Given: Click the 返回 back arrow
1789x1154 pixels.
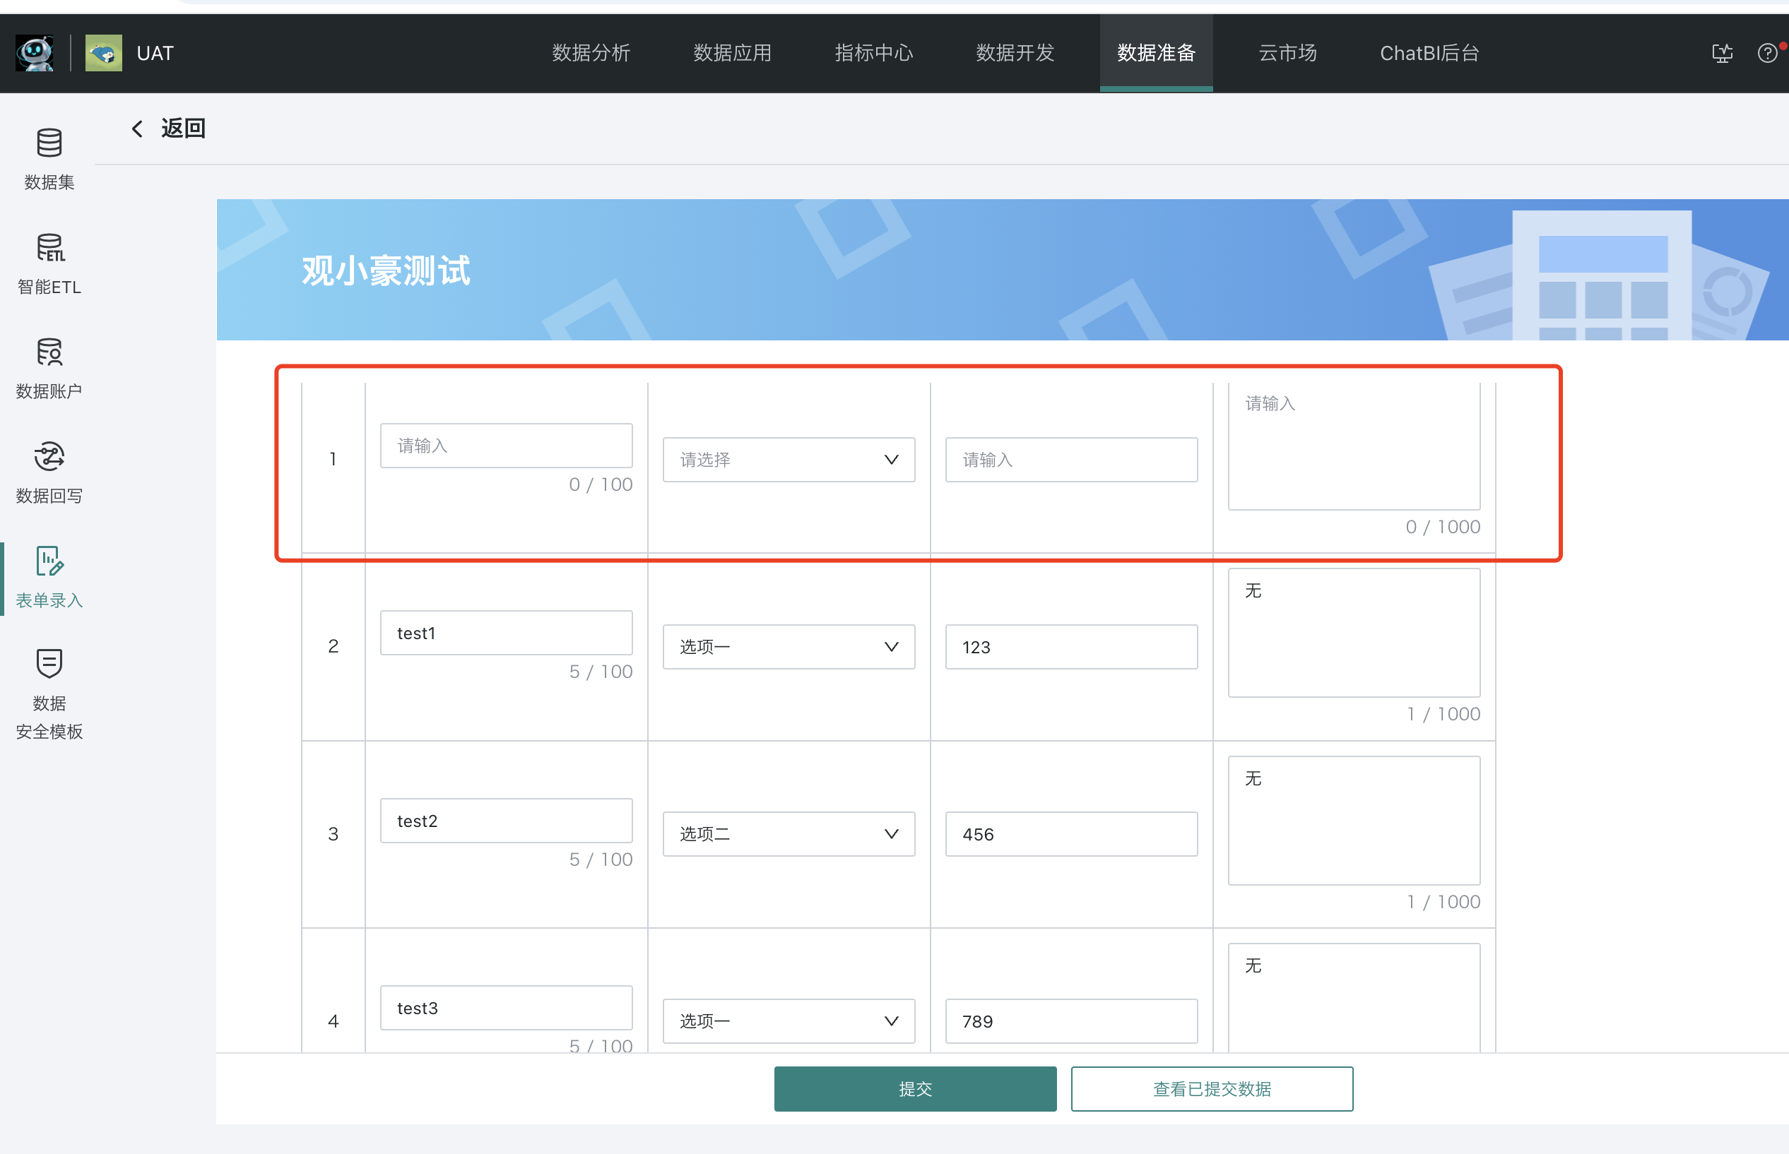Looking at the screenshot, I should [x=137, y=129].
